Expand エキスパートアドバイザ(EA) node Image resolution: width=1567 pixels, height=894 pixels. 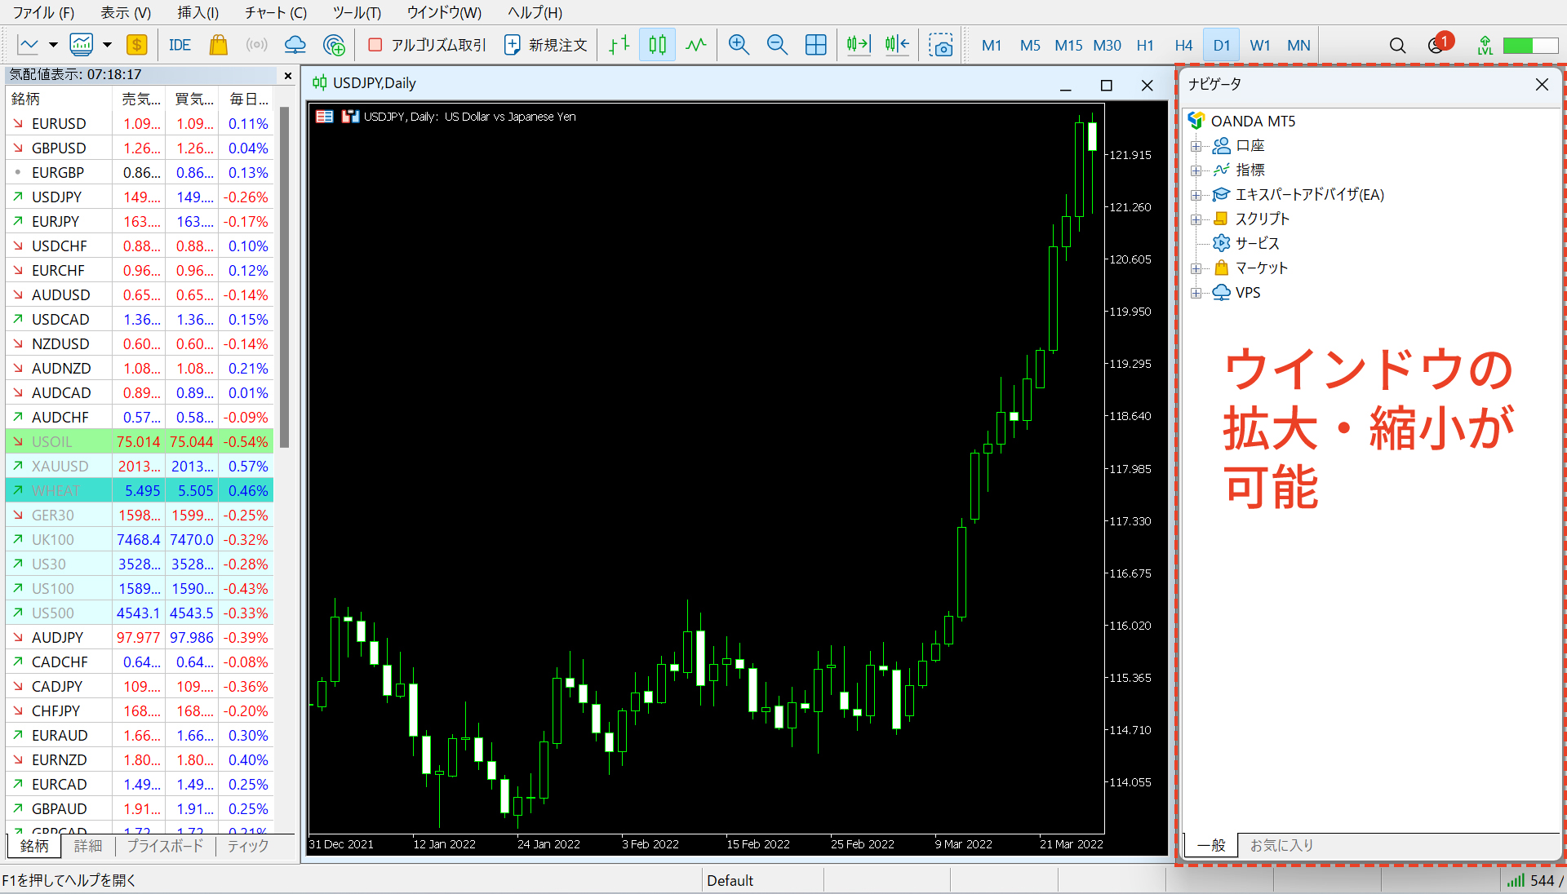pos(1196,195)
